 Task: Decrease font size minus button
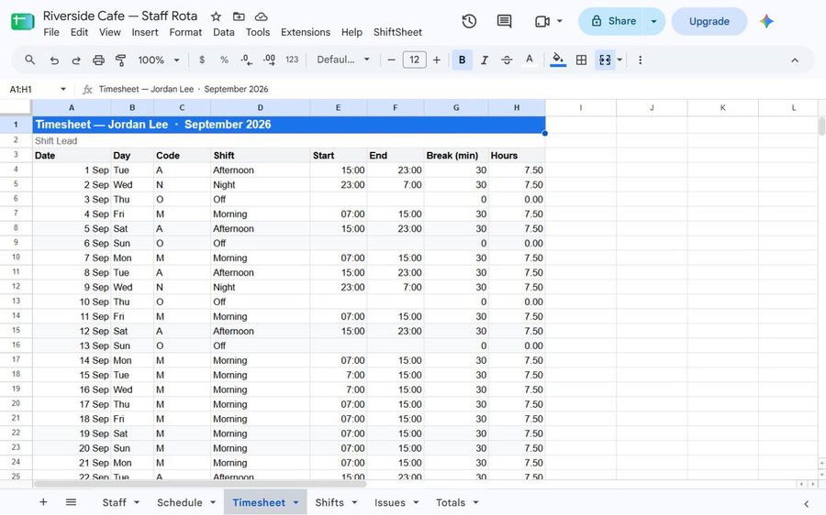(391, 60)
